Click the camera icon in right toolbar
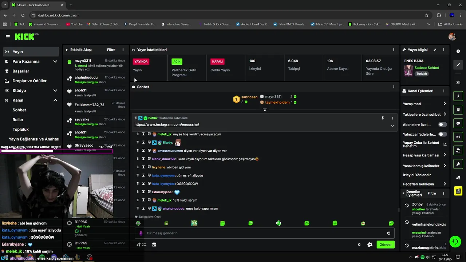 pos(458,150)
